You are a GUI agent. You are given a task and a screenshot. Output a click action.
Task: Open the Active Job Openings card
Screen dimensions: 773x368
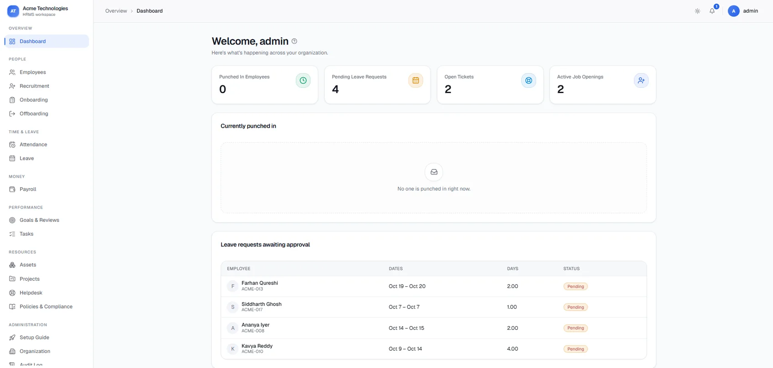[x=603, y=85]
